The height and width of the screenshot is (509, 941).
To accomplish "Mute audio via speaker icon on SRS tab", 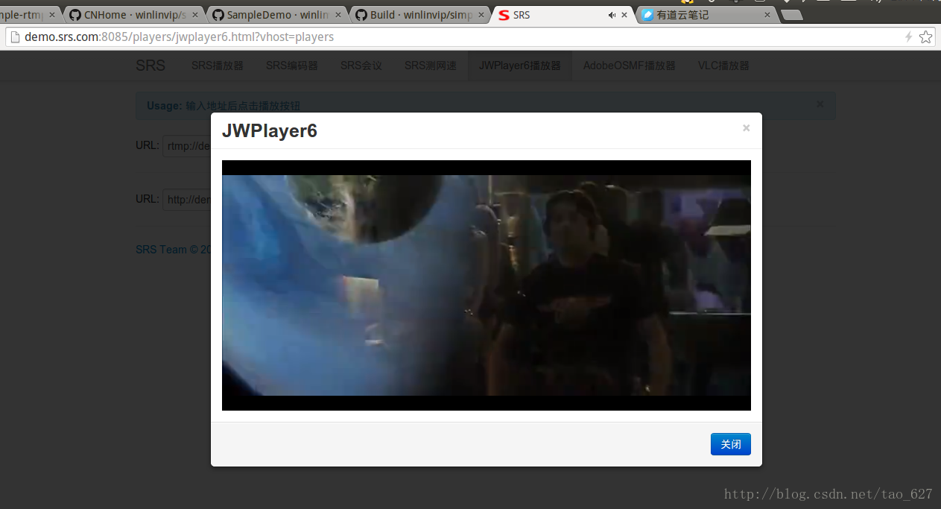I will pos(612,15).
